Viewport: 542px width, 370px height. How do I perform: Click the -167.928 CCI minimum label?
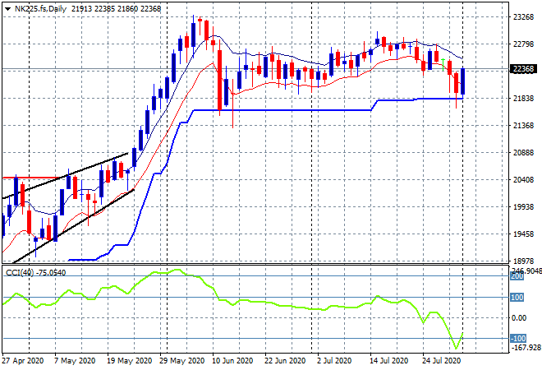(x=526, y=347)
